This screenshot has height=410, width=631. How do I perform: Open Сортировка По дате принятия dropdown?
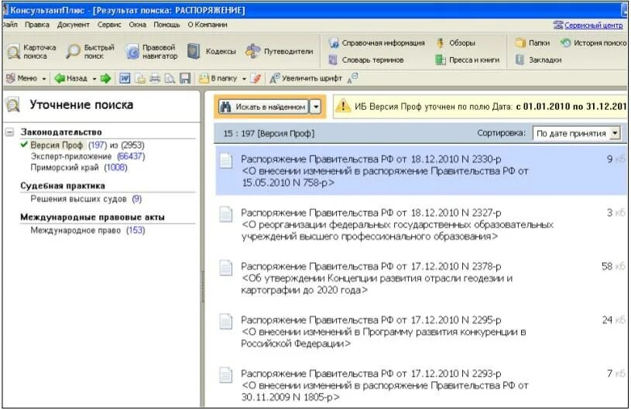576,134
